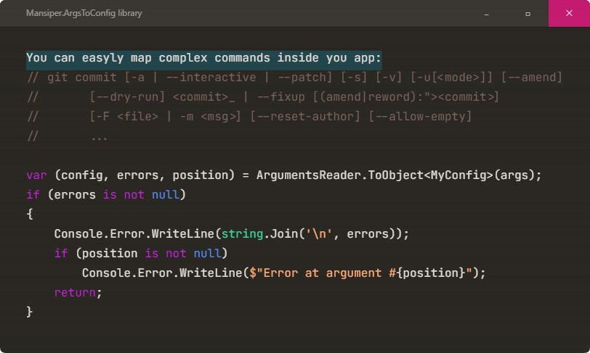Click the first 'if (errors is not null)' line

point(106,195)
